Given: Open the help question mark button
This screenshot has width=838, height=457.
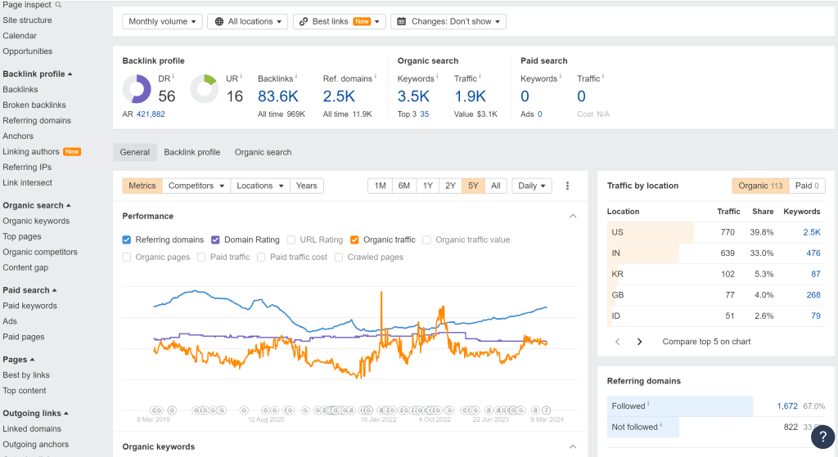Looking at the screenshot, I should [x=822, y=437].
